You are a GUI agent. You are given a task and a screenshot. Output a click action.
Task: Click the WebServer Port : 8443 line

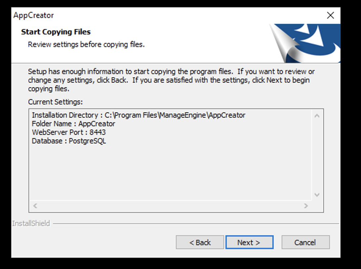69,132
